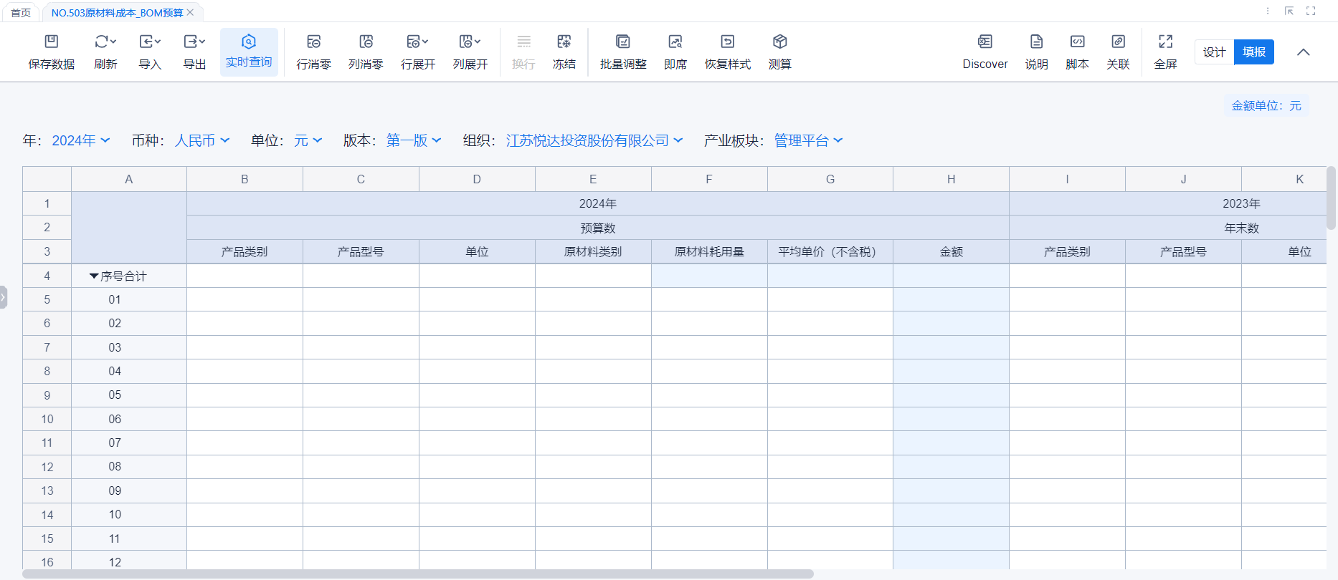Click the 恢复样式 restore style icon

[728, 42]
